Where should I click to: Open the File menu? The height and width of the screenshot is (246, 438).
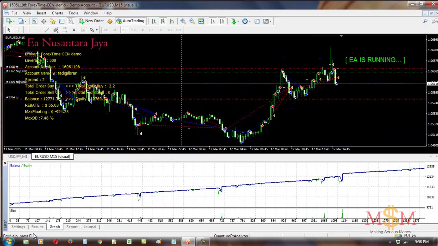point(14,13)
